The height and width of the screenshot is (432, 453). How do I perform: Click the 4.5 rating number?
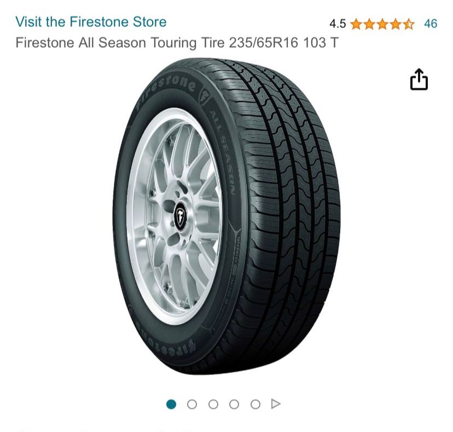[338, 24]
